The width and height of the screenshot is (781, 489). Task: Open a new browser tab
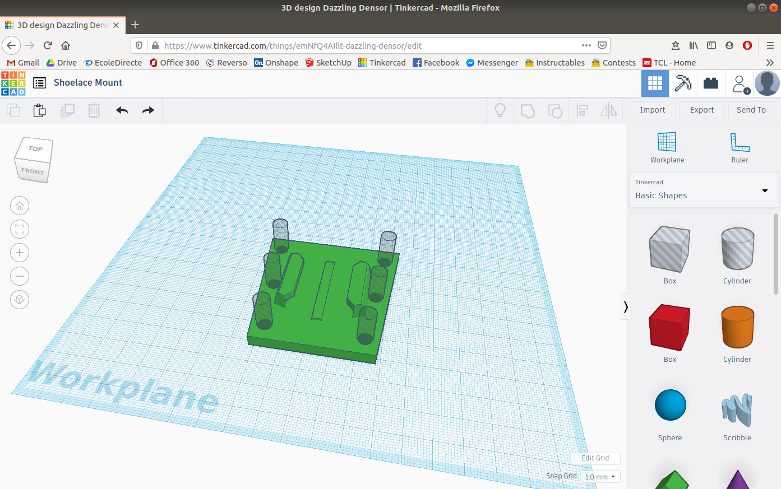[x=135, y=25]
